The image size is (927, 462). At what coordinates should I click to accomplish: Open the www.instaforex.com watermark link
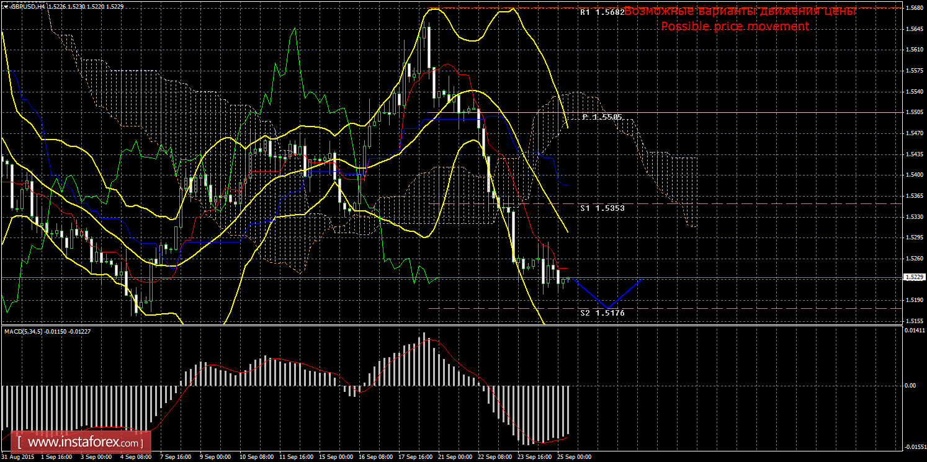point(83,443)
